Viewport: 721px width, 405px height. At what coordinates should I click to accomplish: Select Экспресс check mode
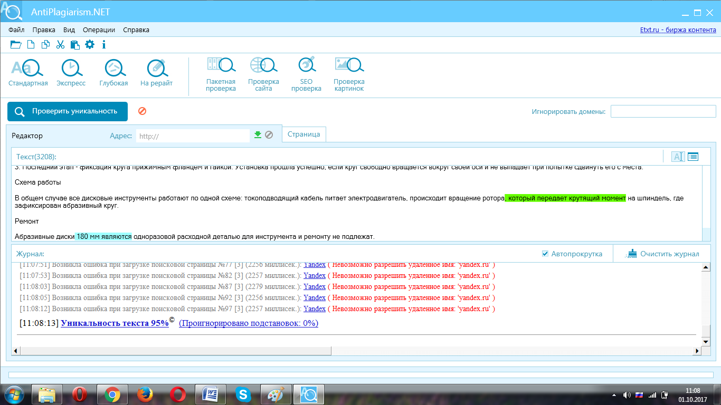(x=71, y=73)
